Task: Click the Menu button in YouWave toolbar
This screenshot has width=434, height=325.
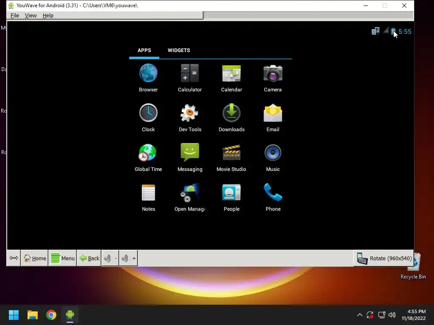Action: [63, 258]
